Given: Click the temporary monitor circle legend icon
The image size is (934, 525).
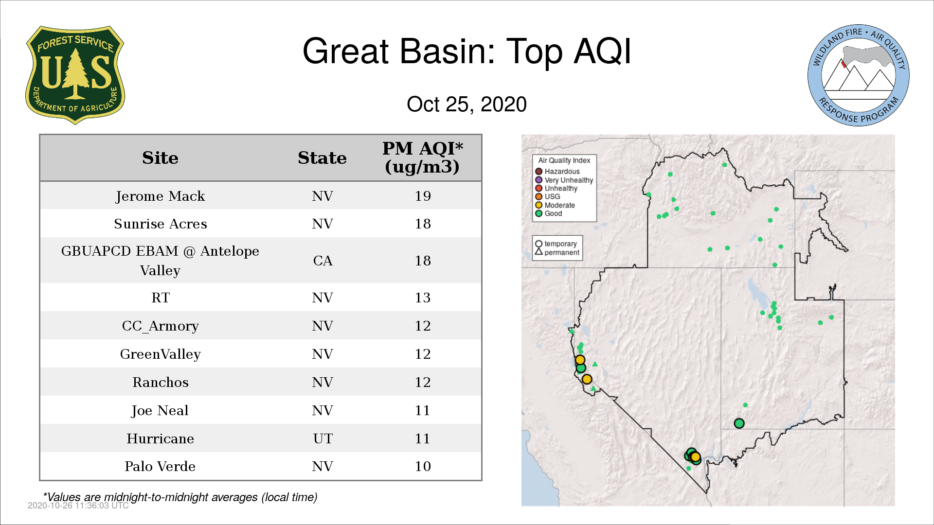Looking at the screenshot, I should coord(539,244).
